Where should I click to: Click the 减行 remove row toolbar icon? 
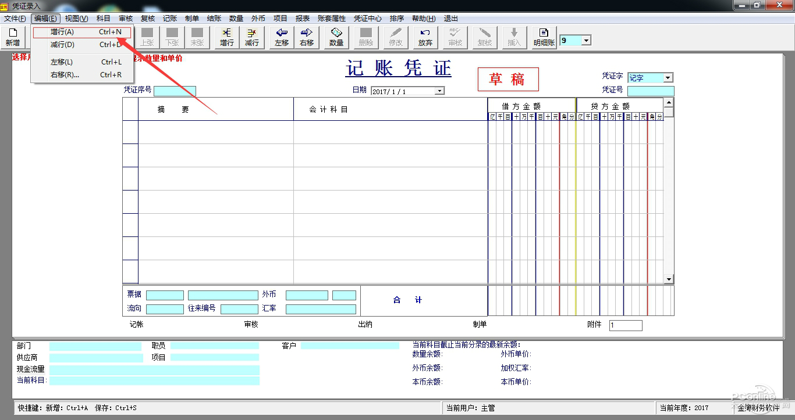(252, 37)
